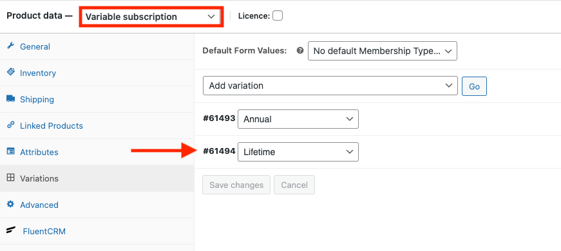Click the Default Form Values label

point(245,51)
